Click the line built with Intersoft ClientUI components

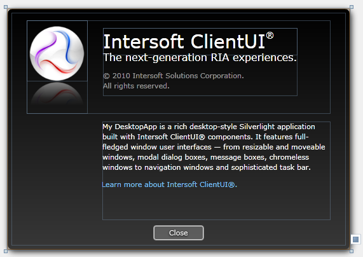205,137
